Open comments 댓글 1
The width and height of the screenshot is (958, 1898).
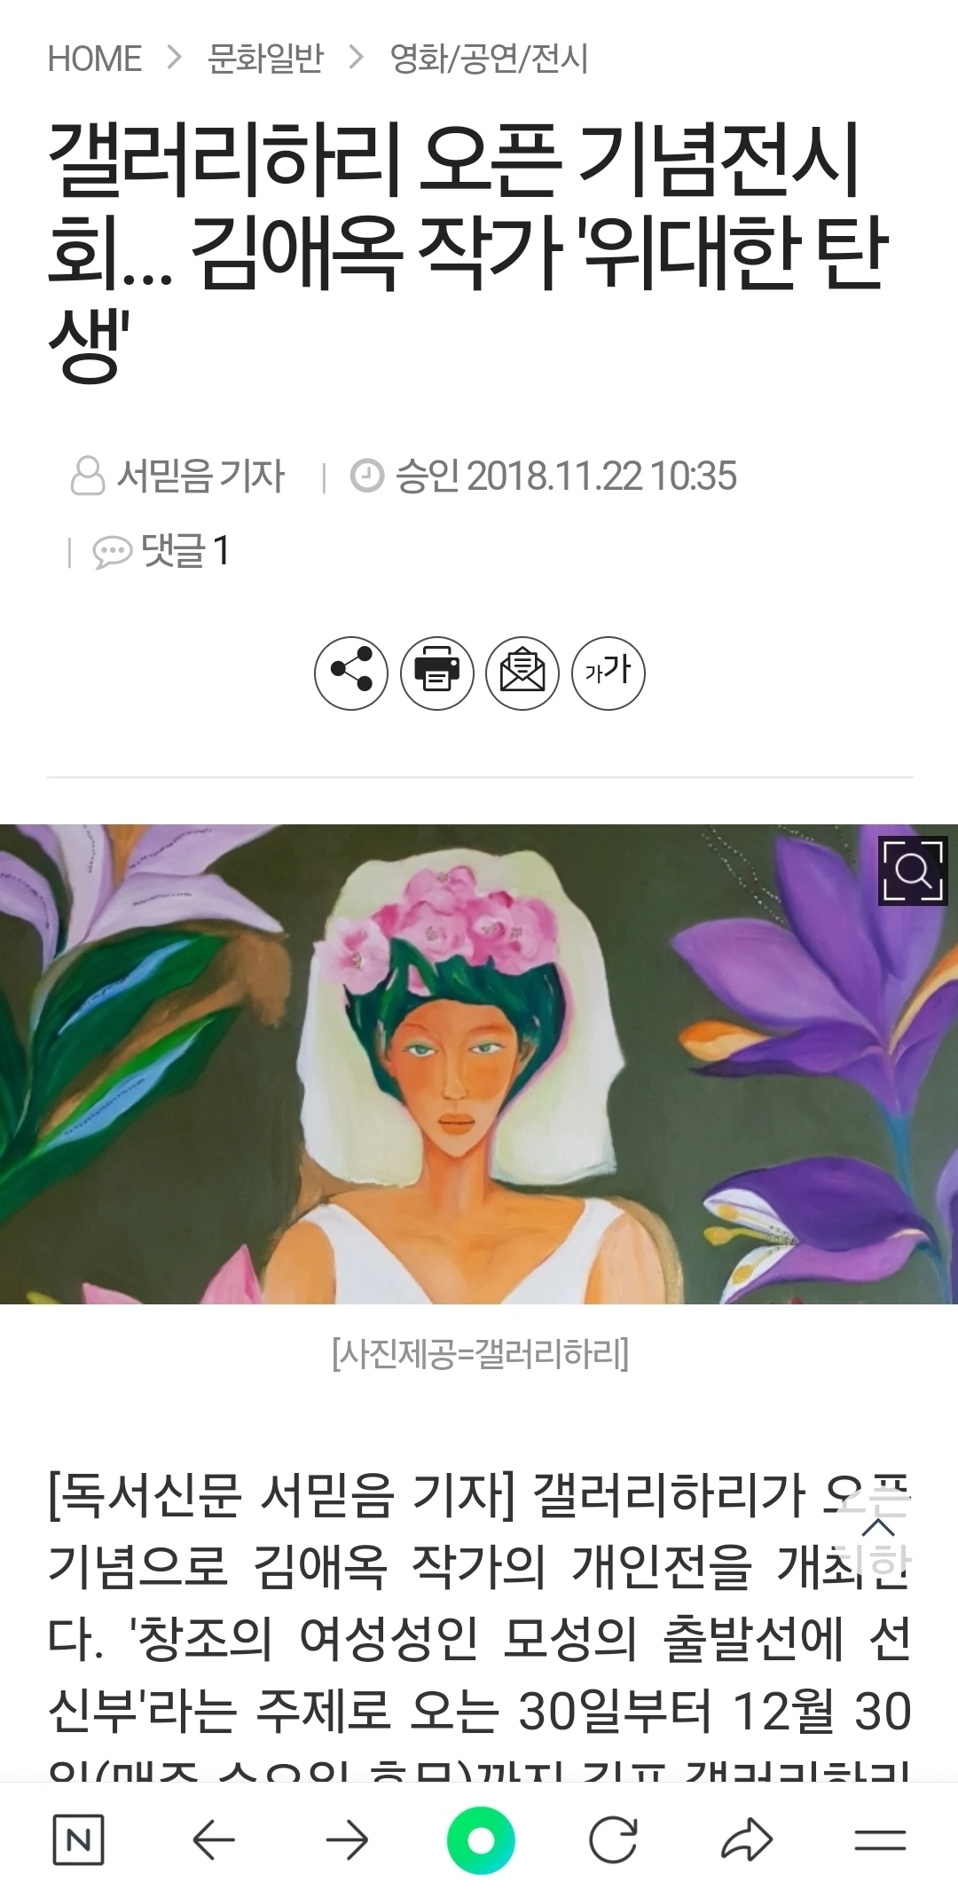point(161,551)
